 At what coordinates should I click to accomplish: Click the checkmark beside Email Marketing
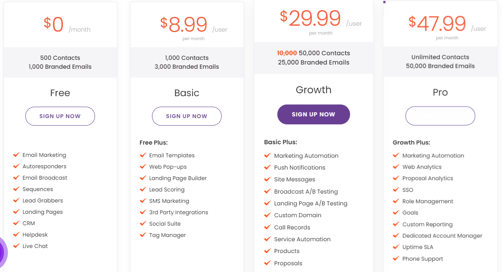click(16, 155)
